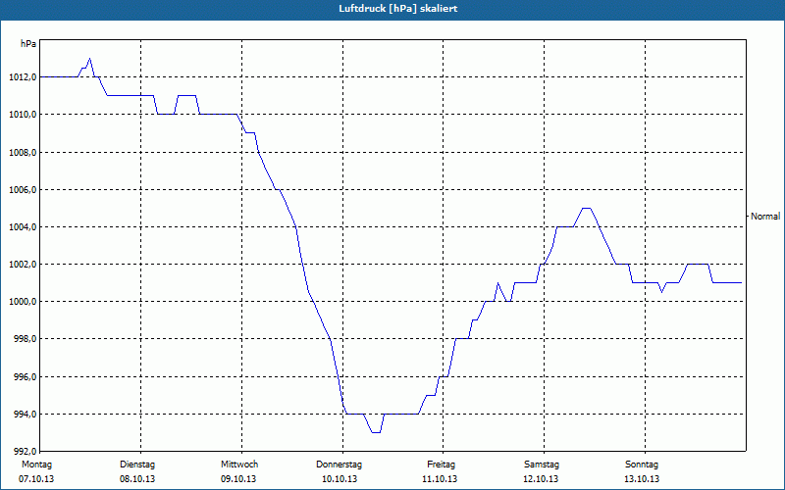Image resolution: width=785 pixels, height=490 pixels.
Task: Click the date 13.10.13
Action: [x=642, y=479]
